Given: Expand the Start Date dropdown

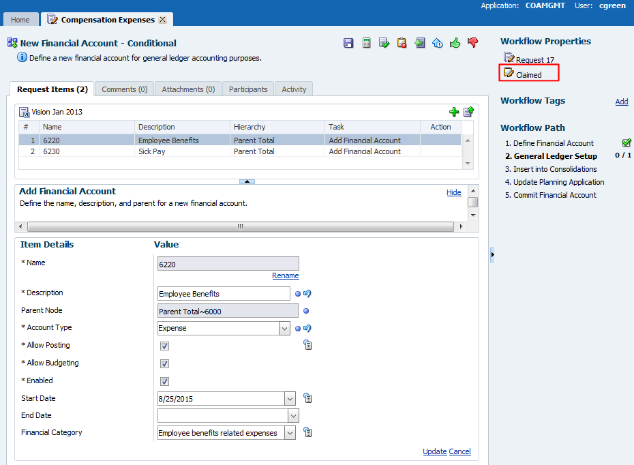Looking at the screenshot, I should tap(290, 398).
